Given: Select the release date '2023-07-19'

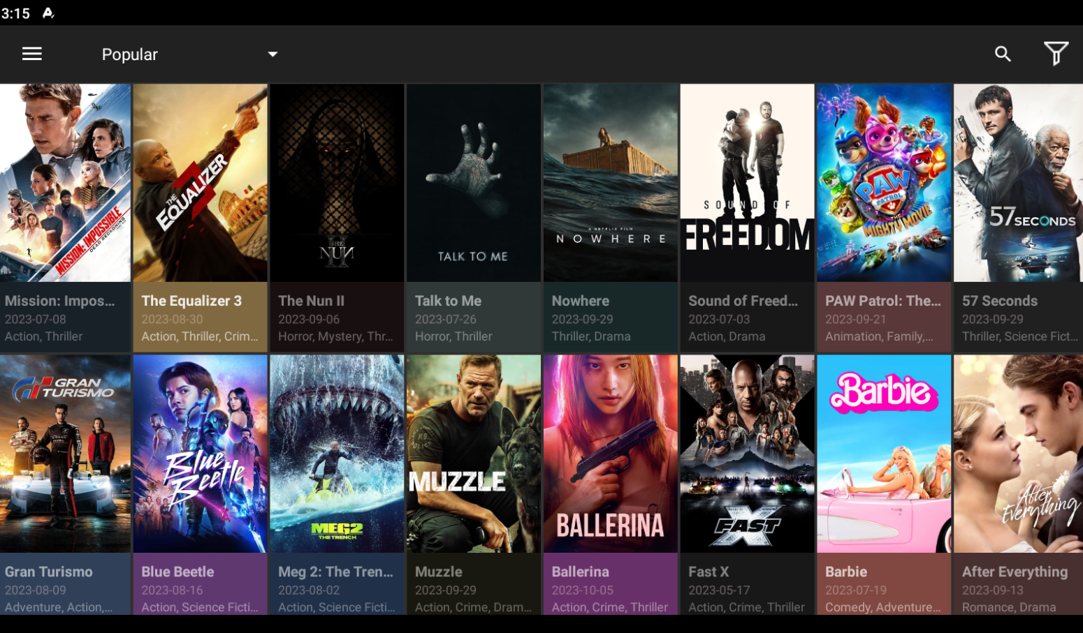Looking at the screenshot, I should coord(856,590).
